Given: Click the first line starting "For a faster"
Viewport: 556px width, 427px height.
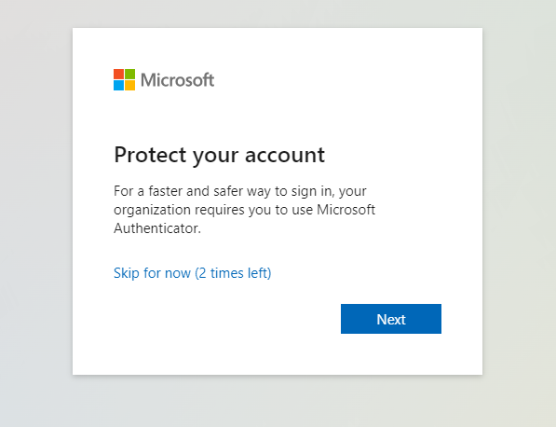Looking at the screenshot, I should 240,192.
